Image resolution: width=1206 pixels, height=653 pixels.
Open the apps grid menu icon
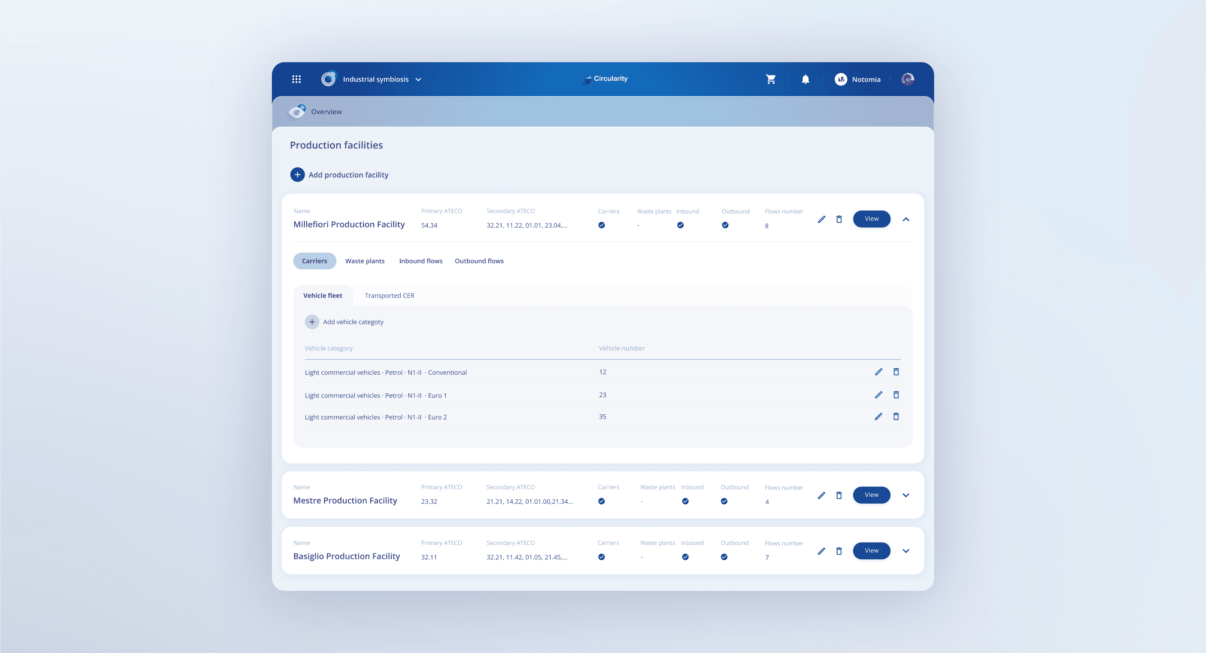pos(296,79)
